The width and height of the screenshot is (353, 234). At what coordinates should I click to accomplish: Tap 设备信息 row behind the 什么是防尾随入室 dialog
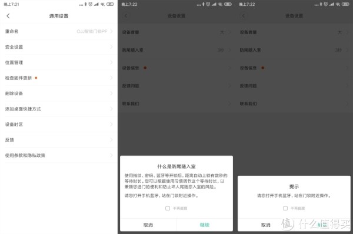(x=176, y=68)
